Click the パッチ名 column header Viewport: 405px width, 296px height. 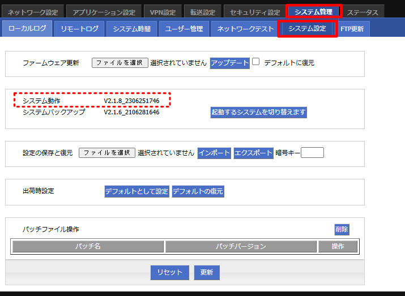(88, 246)
